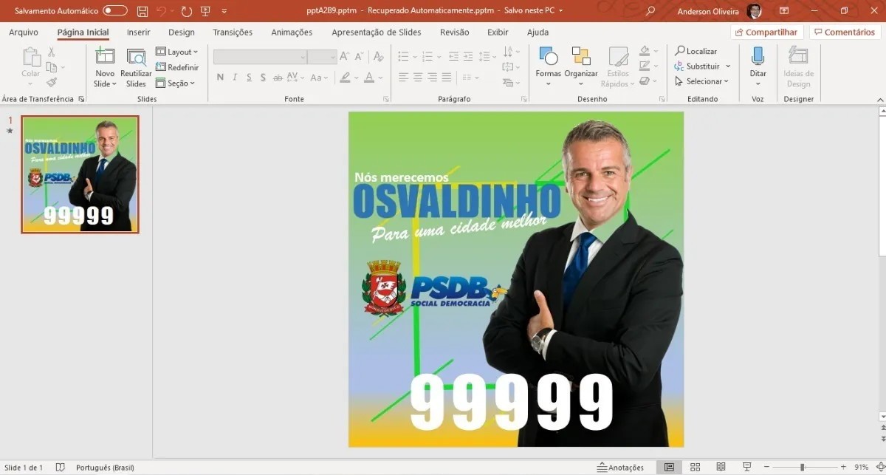Image resolution: width=886 pixels, height=475 pixels.
Task: Click the zoom slider handle
Action: coord(802,468)
